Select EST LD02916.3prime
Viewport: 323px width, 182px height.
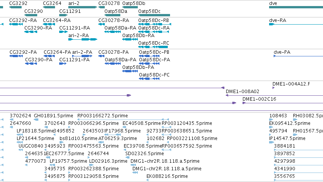tap(108, 162)
